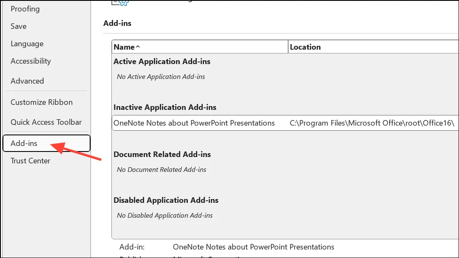The image size is (459, 258).
Task: Click the Active Application Add-ins group heading
Action: [x=162, y=62]
